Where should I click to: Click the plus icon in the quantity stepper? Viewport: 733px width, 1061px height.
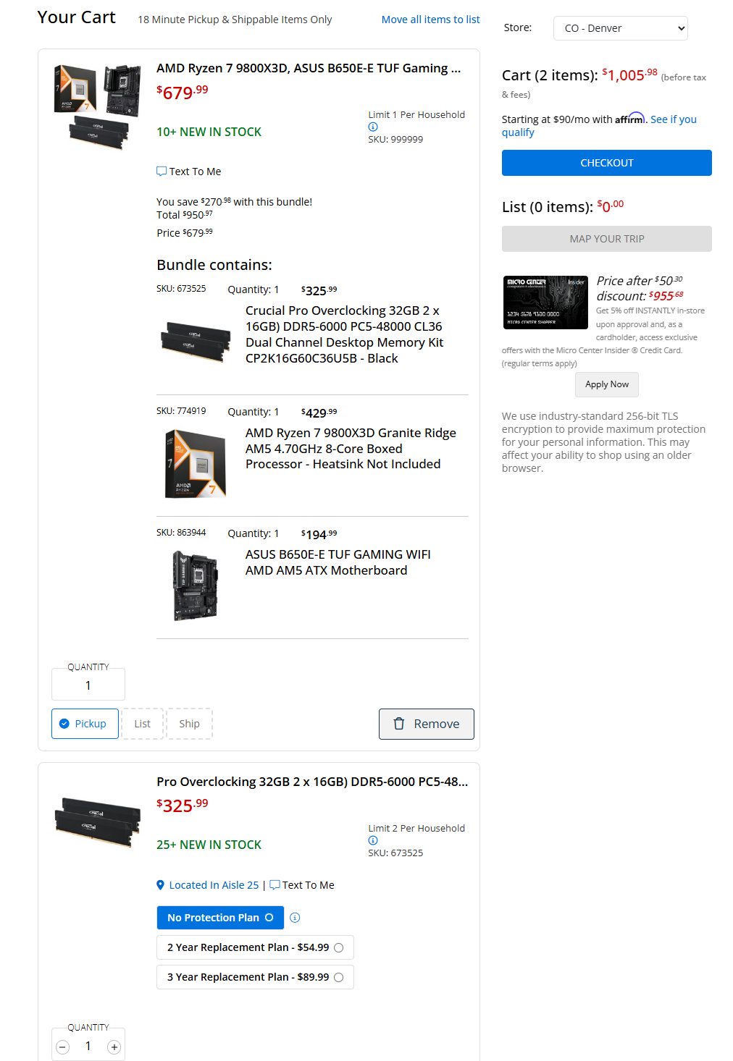point(114,1047)
